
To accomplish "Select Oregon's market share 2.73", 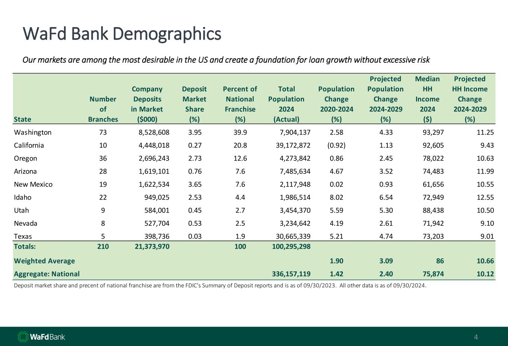I will pos(194,158).
